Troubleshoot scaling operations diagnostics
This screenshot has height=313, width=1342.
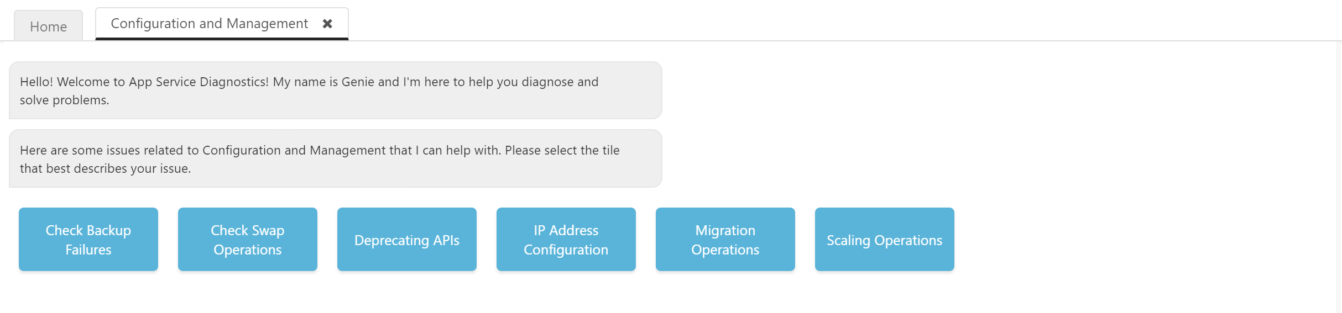coord(885,240)
